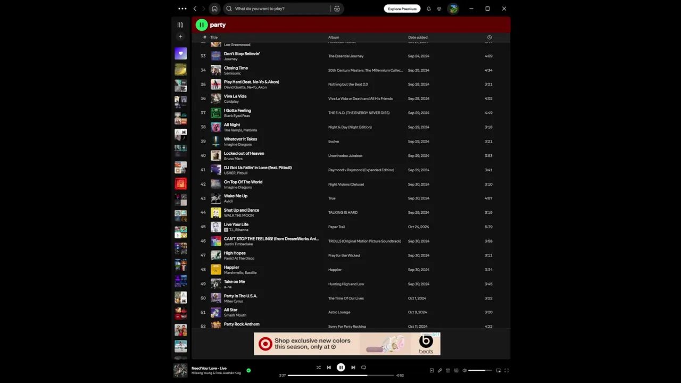Viewport: 681px width, 383px height.
Task: Toggle shuffle playback
Action: pyautogui.click(x=318, y=368)
